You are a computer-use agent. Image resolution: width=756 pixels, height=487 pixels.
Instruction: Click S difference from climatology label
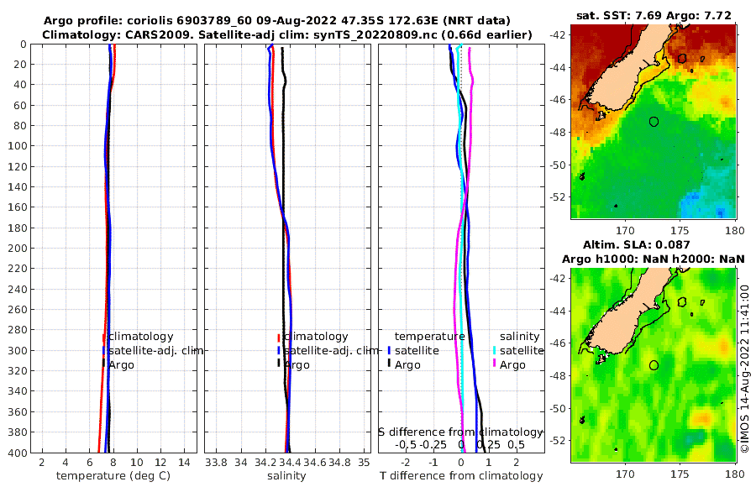point(461,432)
